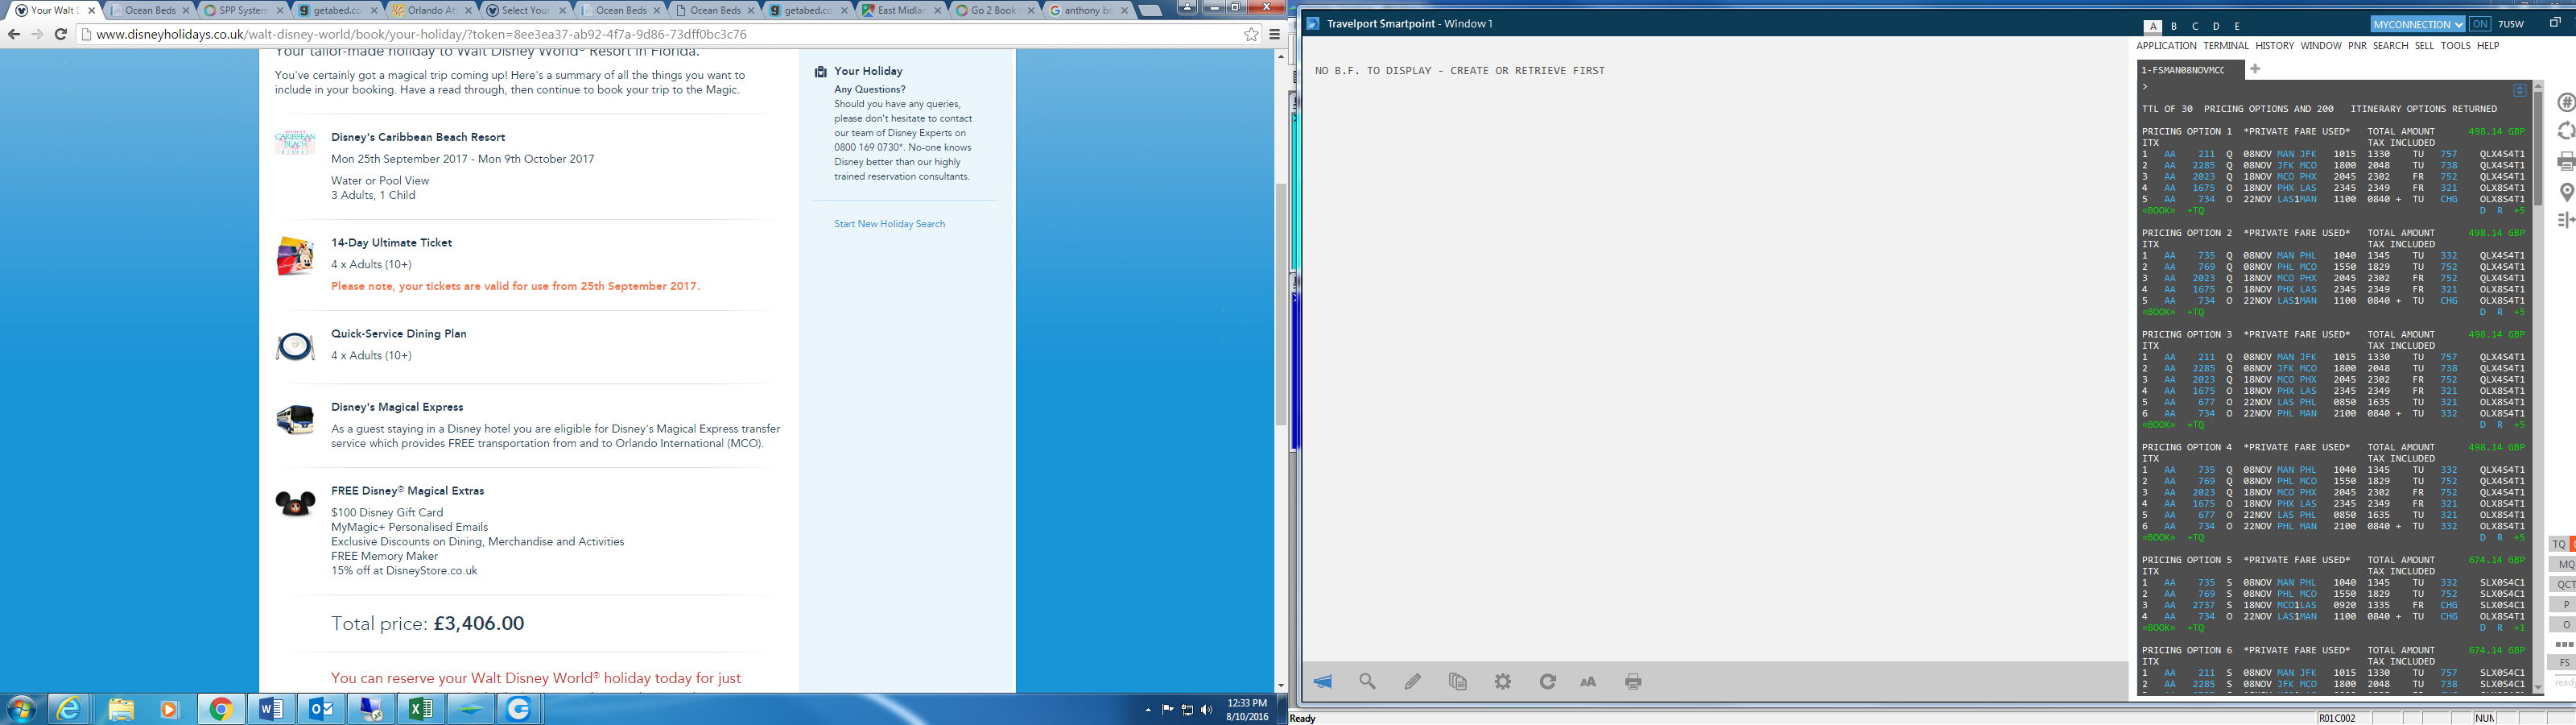Screen dimensions: 2576x725
Task: Open File Explorer from the taskbar
Action: click(121, 710)
